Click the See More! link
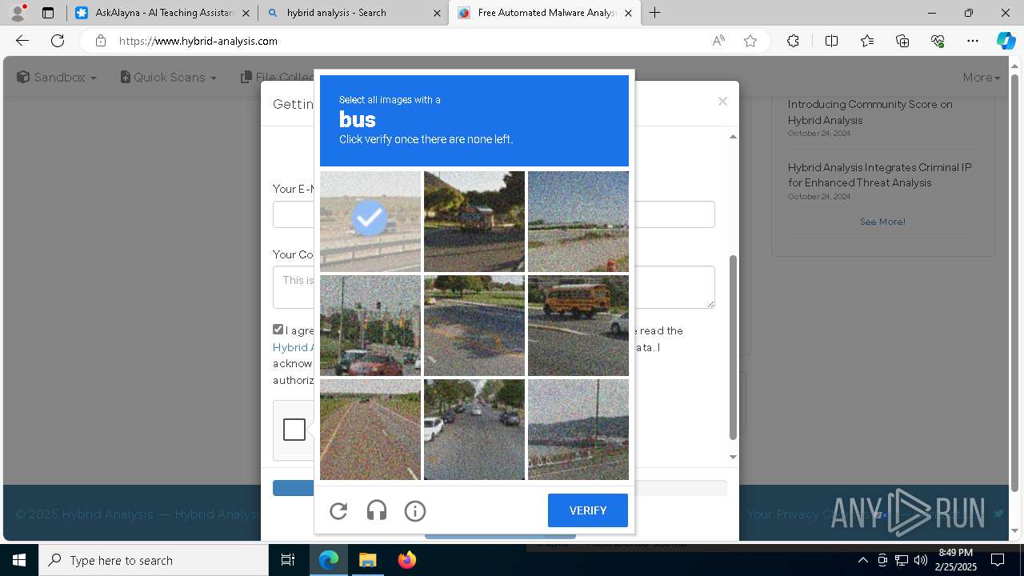The image size is (1024, 576). coord(882,222)
